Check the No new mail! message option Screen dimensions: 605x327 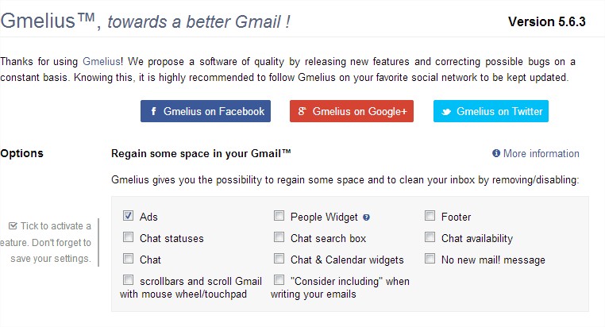[430, 258]
